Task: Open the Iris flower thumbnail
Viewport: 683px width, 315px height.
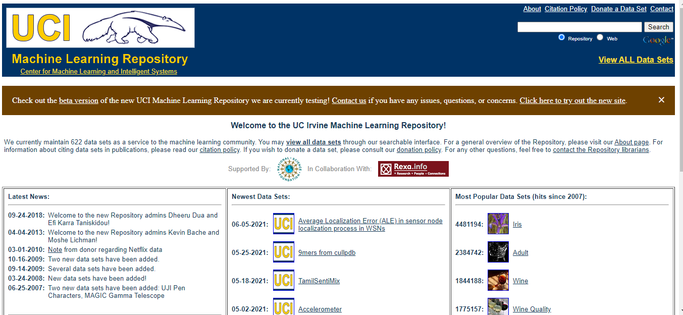Action: (498, 224)
